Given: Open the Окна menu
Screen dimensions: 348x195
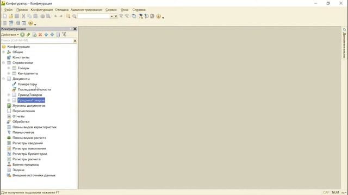Looking at the screenshot, I should click(x=125, y=10).
